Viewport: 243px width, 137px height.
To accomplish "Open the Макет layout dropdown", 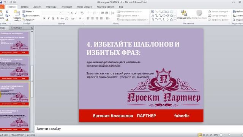I will point(28,11).
